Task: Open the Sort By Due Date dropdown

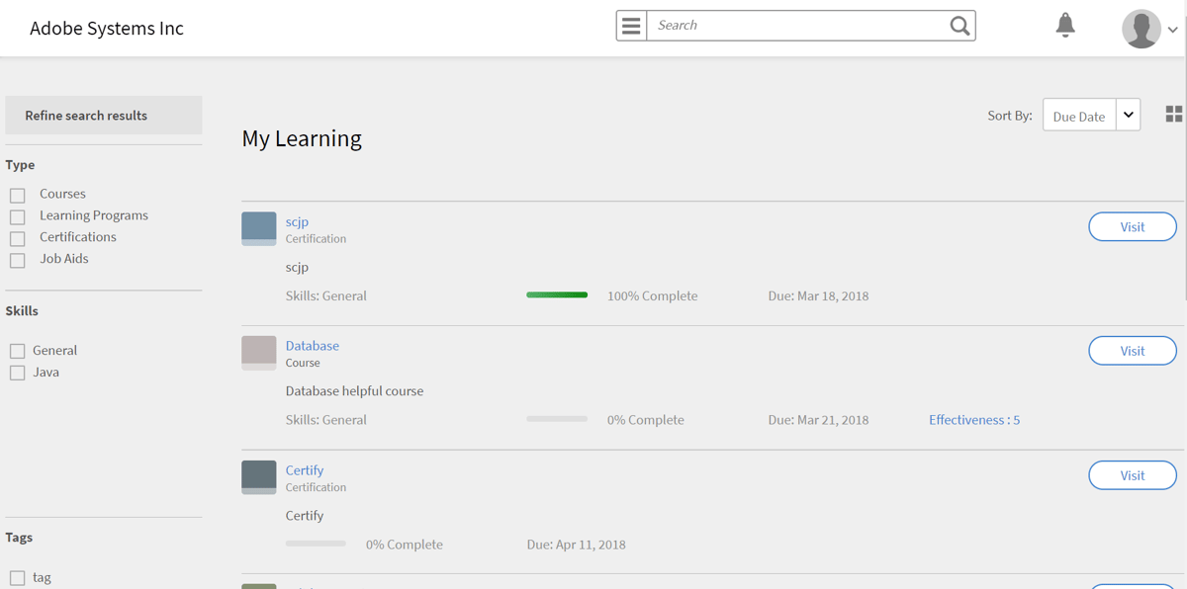Action: pos(1128,114)
